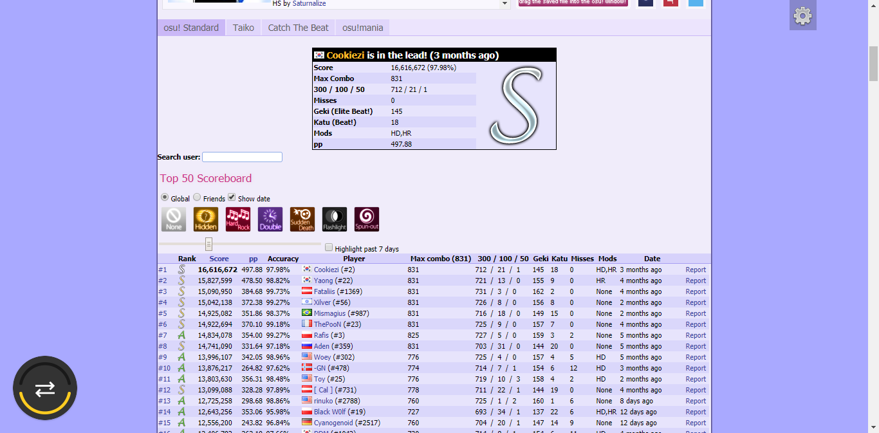Image resolution: width=879 pixels, height=433 pixels.
Task: Select the Hard Rock mod icon
Action: click(x=238, y=219)
